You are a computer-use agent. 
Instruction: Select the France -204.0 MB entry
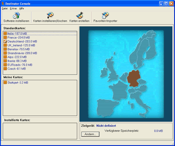(x=19, y=38)
